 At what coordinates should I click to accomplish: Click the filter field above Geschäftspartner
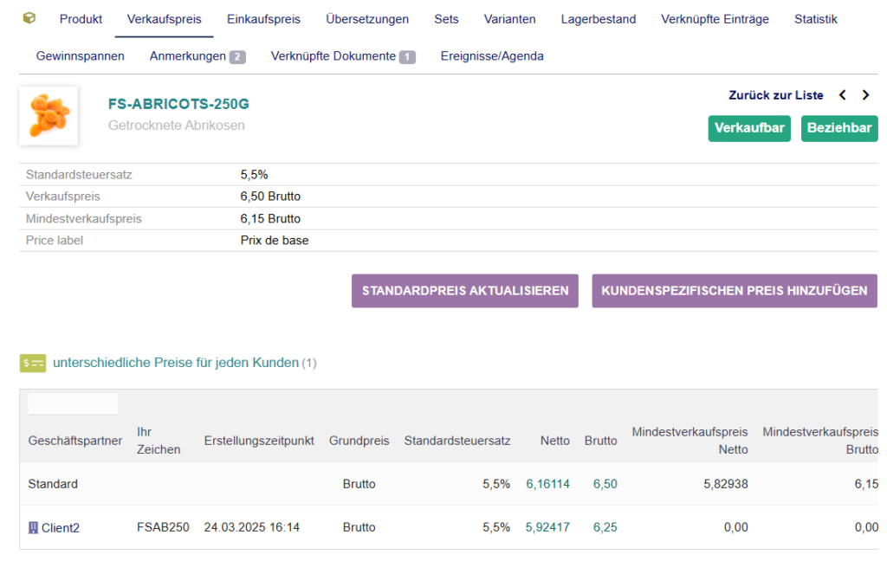(x=73, y=403)
